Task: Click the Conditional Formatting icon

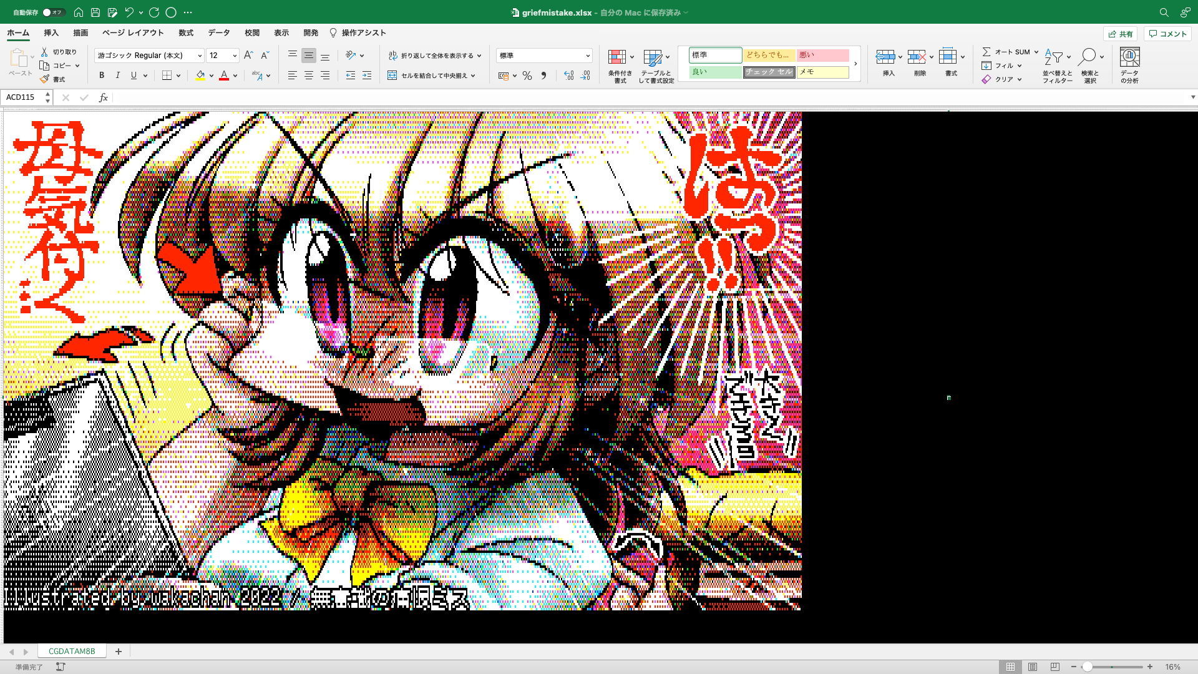Action: pos(617,57)
